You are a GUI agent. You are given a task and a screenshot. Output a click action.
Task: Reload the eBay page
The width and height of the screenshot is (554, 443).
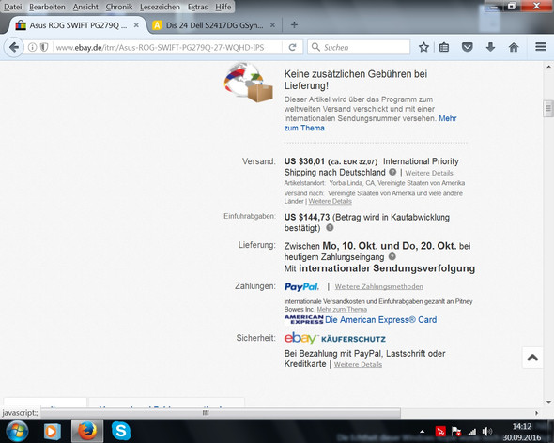pyautogui.click(x=292, y=47)
